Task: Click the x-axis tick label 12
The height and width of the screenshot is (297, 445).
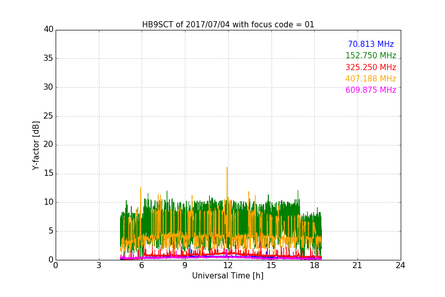Action: click(228, 266)
